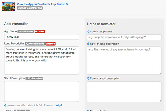Click arrow icon beside Note on long description

click(88, 44)
